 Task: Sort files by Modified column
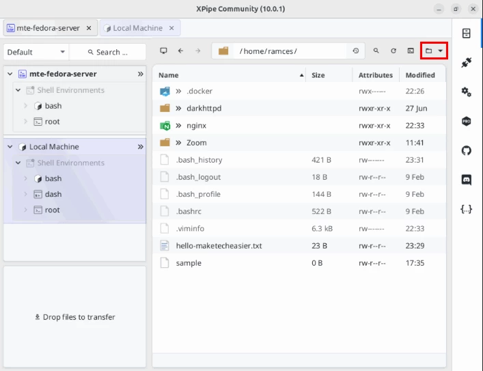(422, 75)
